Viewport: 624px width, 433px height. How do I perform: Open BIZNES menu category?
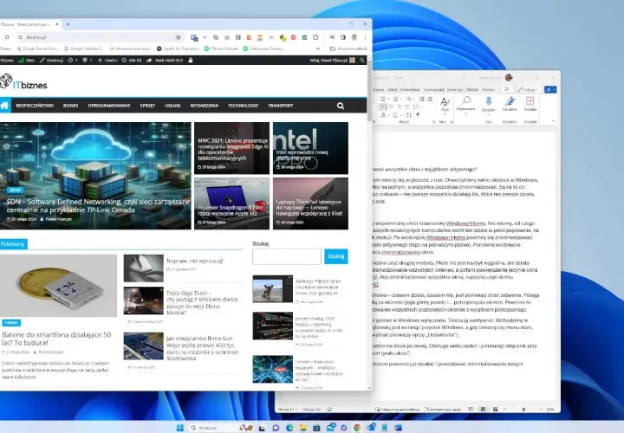[x=70, y=106]
